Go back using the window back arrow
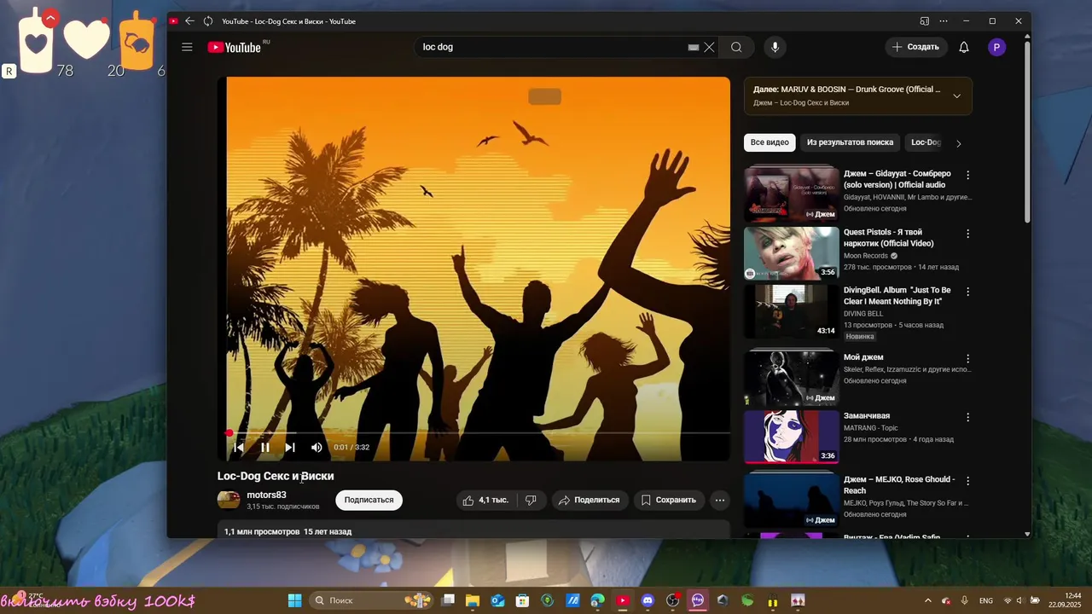This screenshot has height=614, width=1092. 189,21
